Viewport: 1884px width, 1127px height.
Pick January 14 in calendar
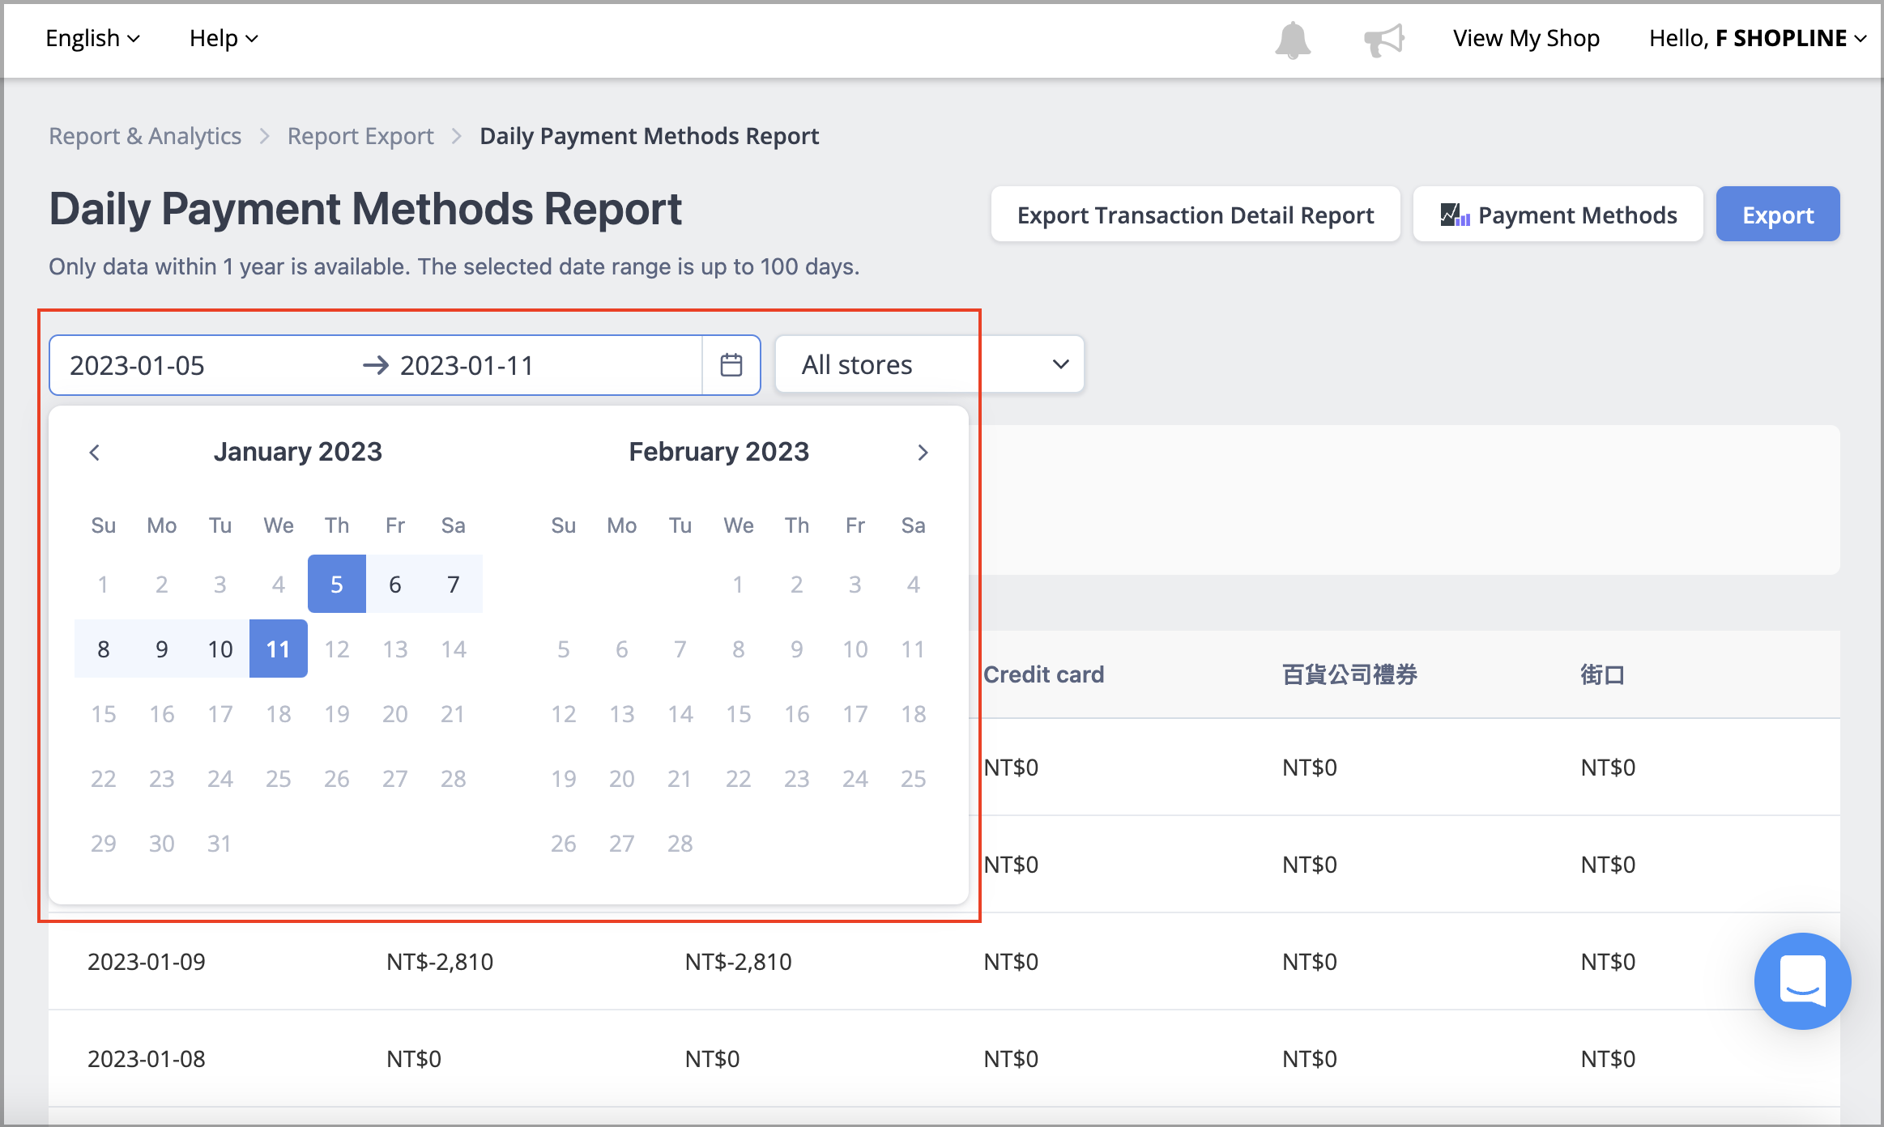tap(454, 649)
